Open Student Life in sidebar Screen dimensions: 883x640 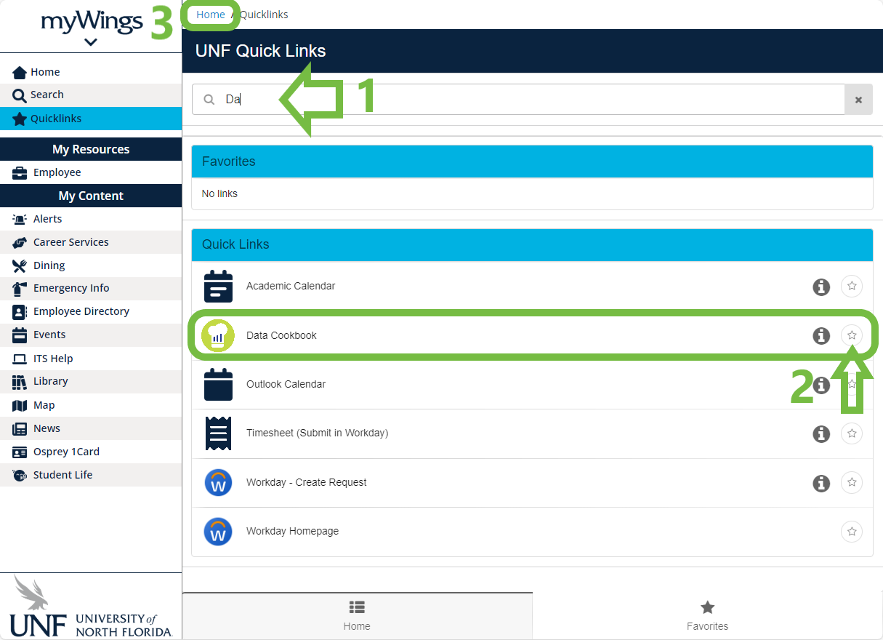[91, 475]
